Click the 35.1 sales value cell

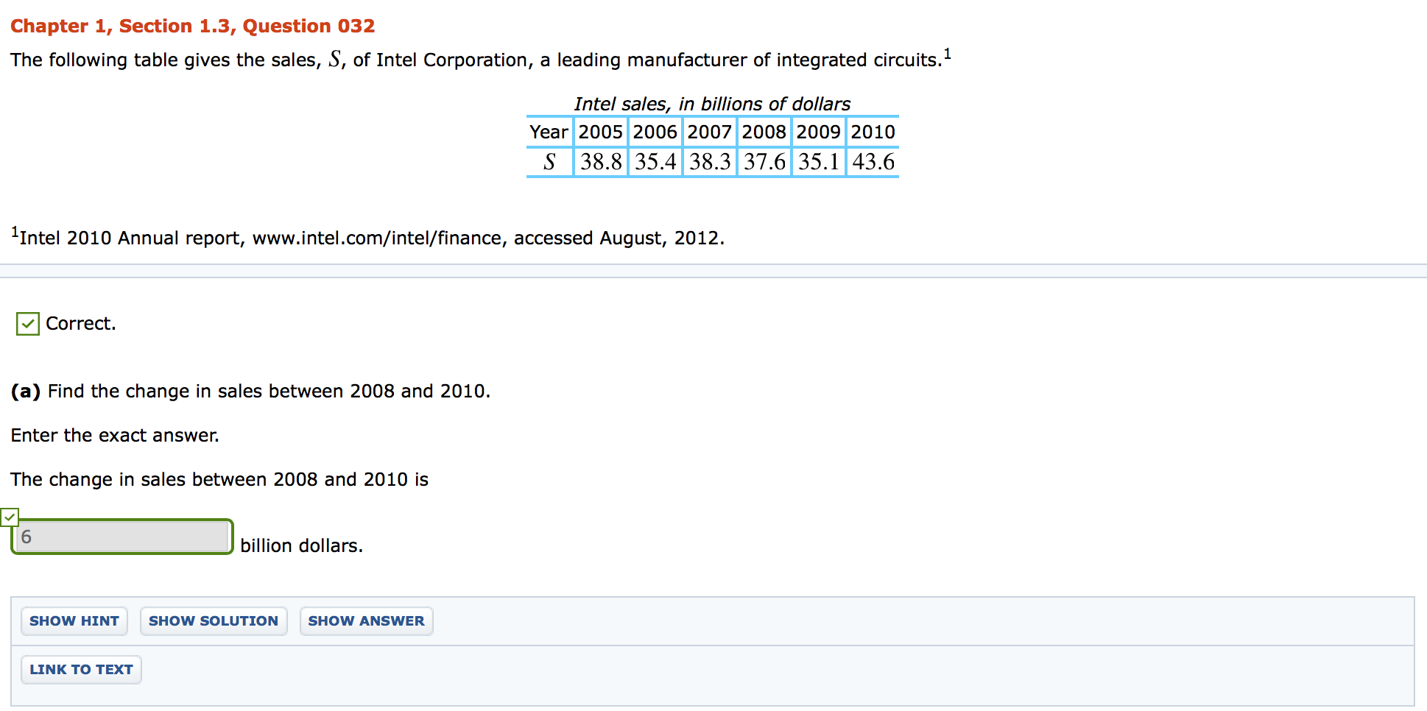[819, 162]
